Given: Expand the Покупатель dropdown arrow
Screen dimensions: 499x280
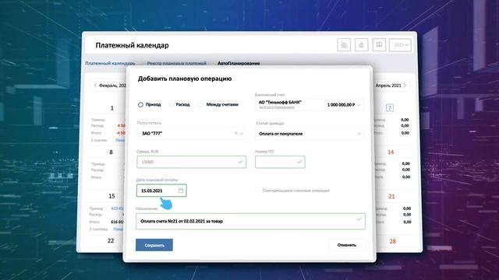Looking at the screenshot, I should click(242, 134).
